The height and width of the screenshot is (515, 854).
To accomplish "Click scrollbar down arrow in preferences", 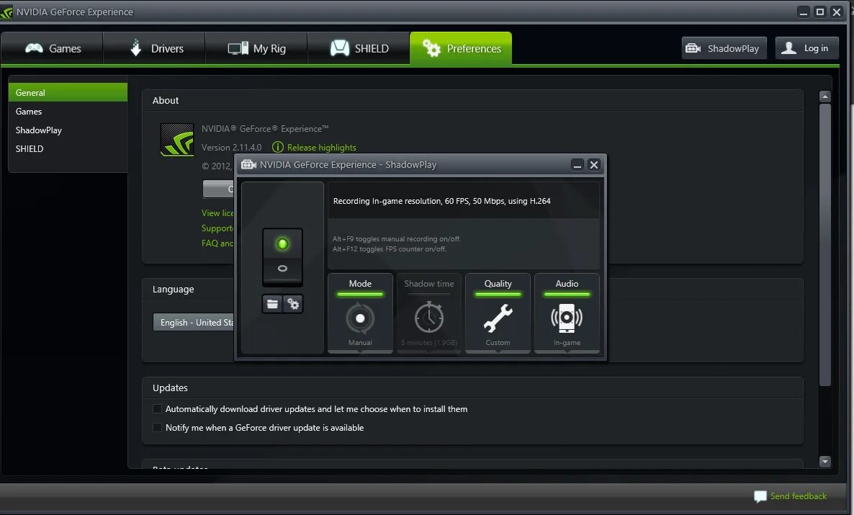I will 825,462.
